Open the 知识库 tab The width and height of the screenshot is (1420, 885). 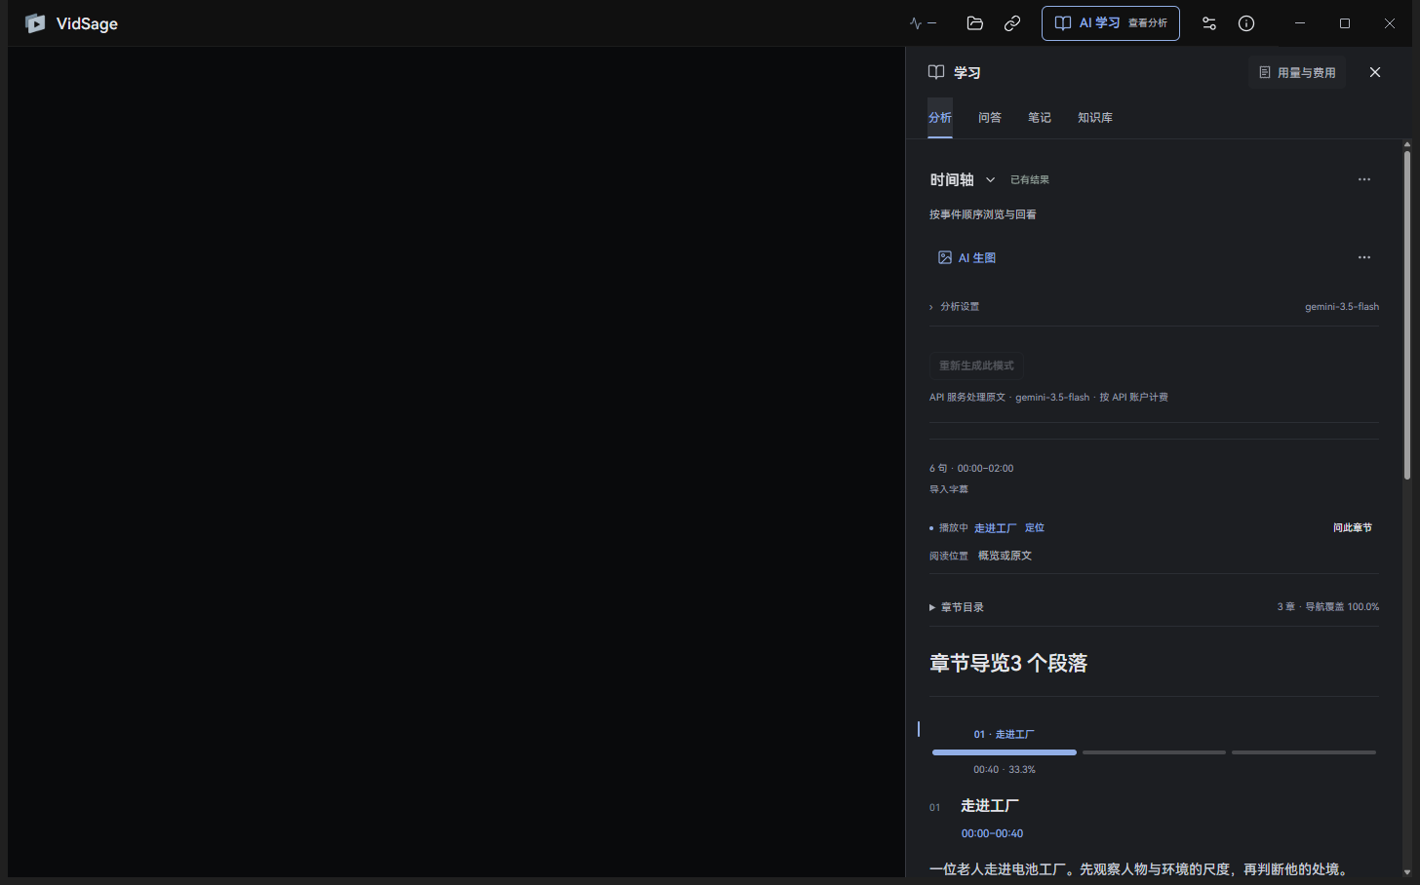(x=1095, y=117)
